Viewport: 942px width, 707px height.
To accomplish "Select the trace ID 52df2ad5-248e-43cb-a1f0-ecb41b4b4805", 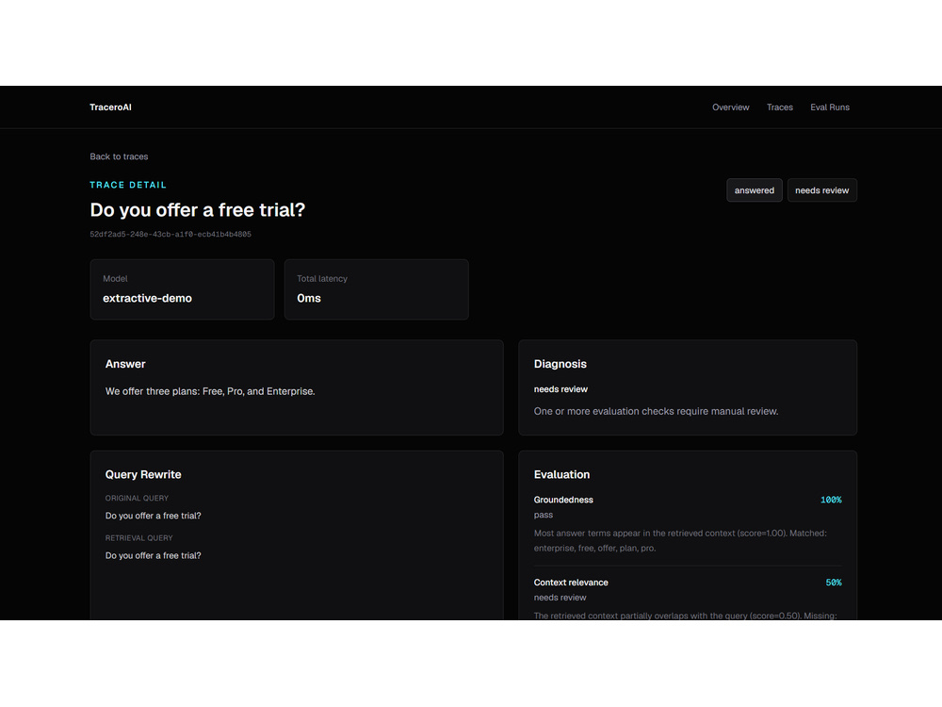I will pyautogui.click(x=171, y=234).
